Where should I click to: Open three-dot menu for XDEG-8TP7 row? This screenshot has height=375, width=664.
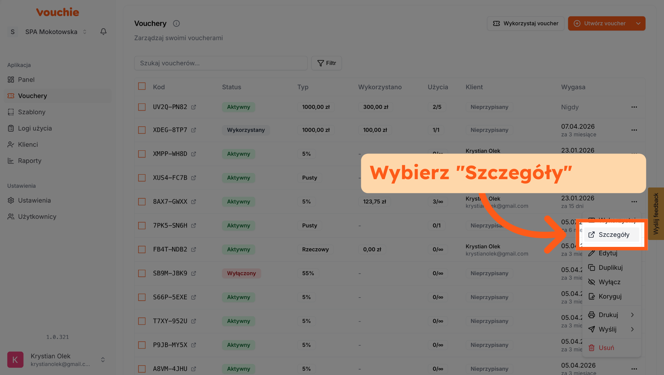pyautogui.click(x=634, y=130)
